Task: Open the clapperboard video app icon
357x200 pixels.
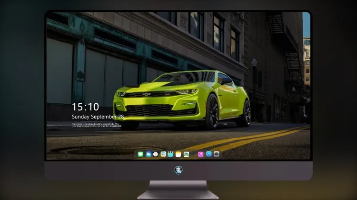Action: click(x=170, y=155)
